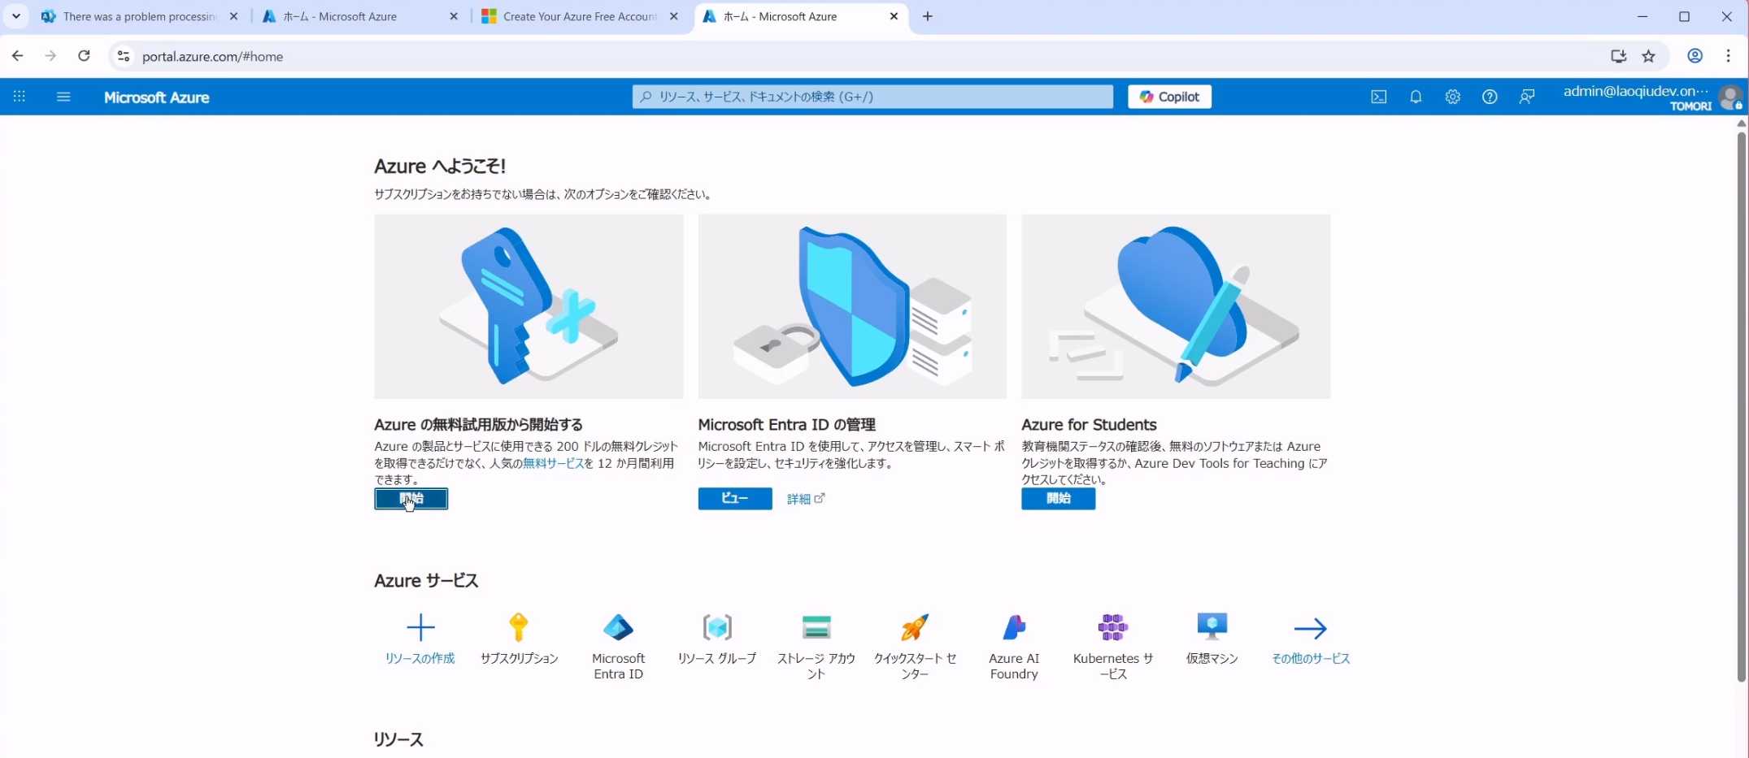Open Azure AI Foundry service
This screenshot has height=758, width=1749.
1014,628
